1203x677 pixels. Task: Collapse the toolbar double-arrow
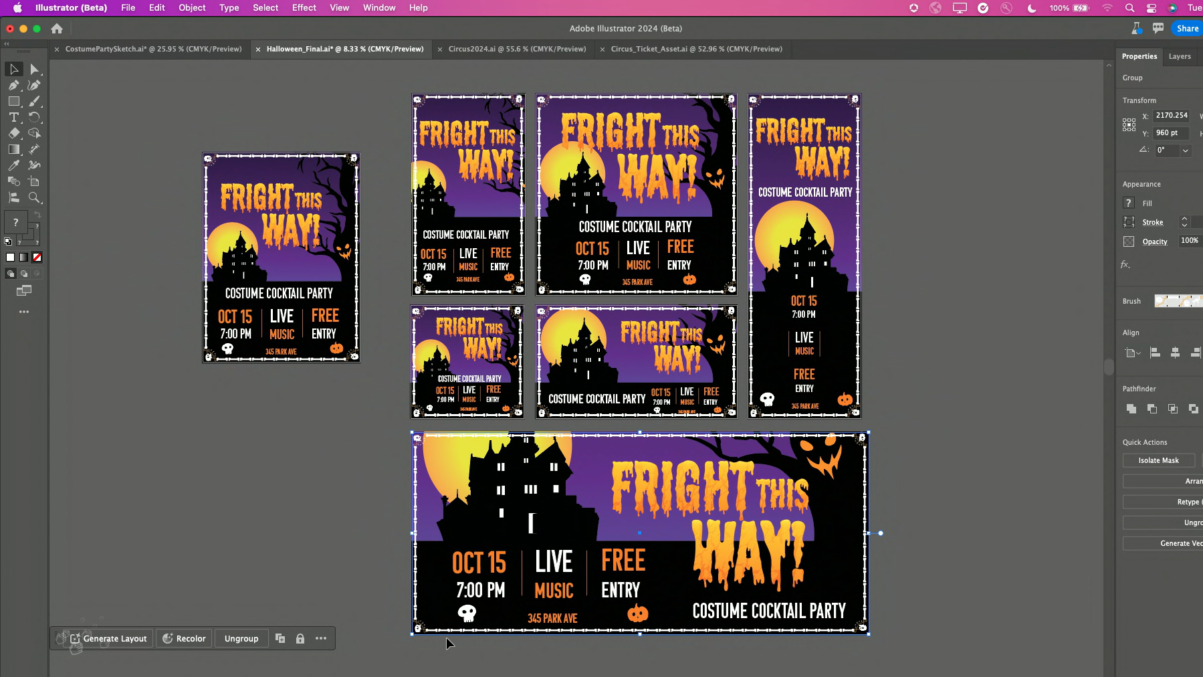click(7, 43)
